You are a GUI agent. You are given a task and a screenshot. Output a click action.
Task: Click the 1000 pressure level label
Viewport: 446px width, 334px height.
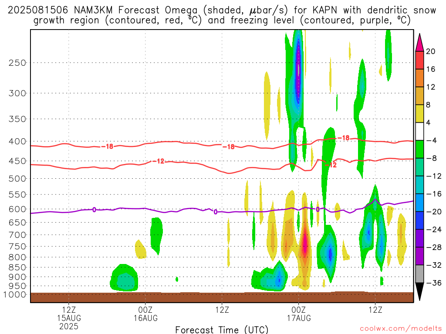tap(15, 295)
